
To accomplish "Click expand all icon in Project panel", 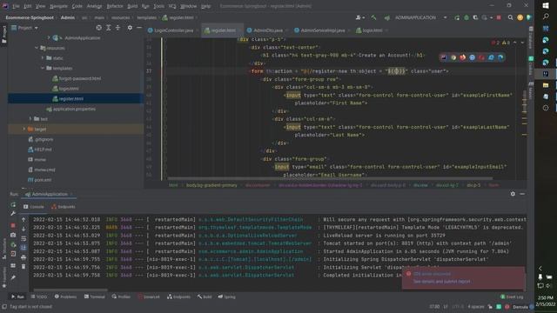I will click(x=109, y=28).
